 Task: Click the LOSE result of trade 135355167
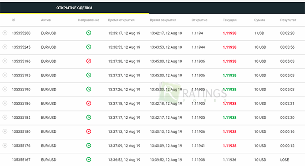point(285,160)
